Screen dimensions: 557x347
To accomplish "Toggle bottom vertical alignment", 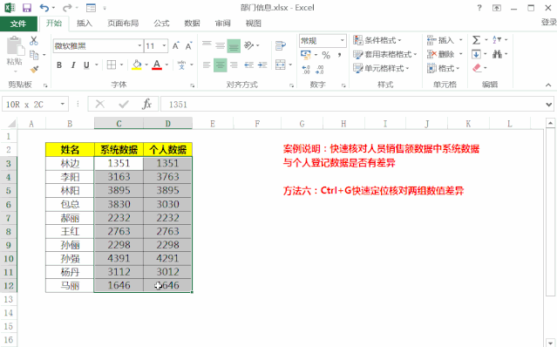I will [x=234, y=46].
